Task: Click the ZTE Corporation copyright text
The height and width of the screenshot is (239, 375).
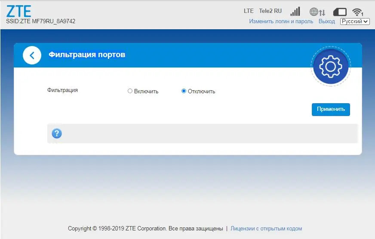Action: pyautogui.click(x=145, y=229)
